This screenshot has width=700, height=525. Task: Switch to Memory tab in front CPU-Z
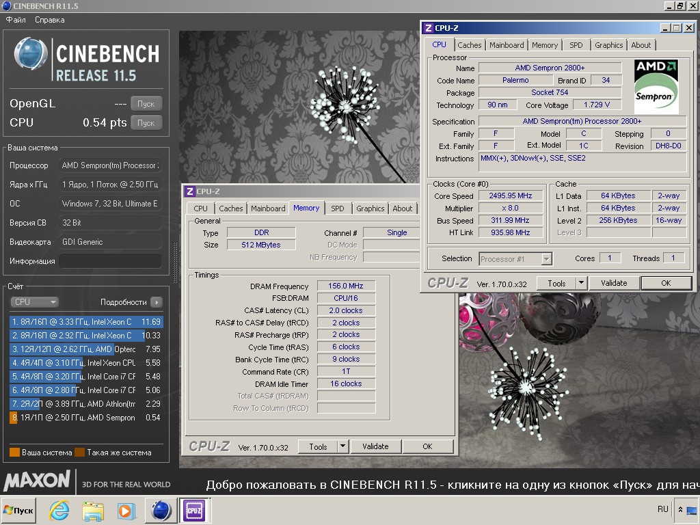[545, 45]
